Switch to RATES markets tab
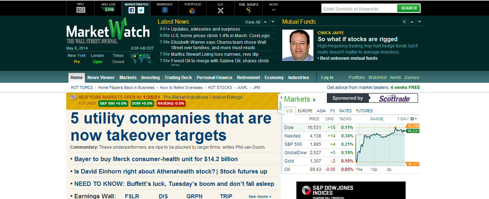This screenshot has height=199, width=489. tap(346, 111)
